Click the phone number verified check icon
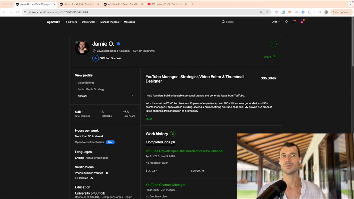 point(106,173)
